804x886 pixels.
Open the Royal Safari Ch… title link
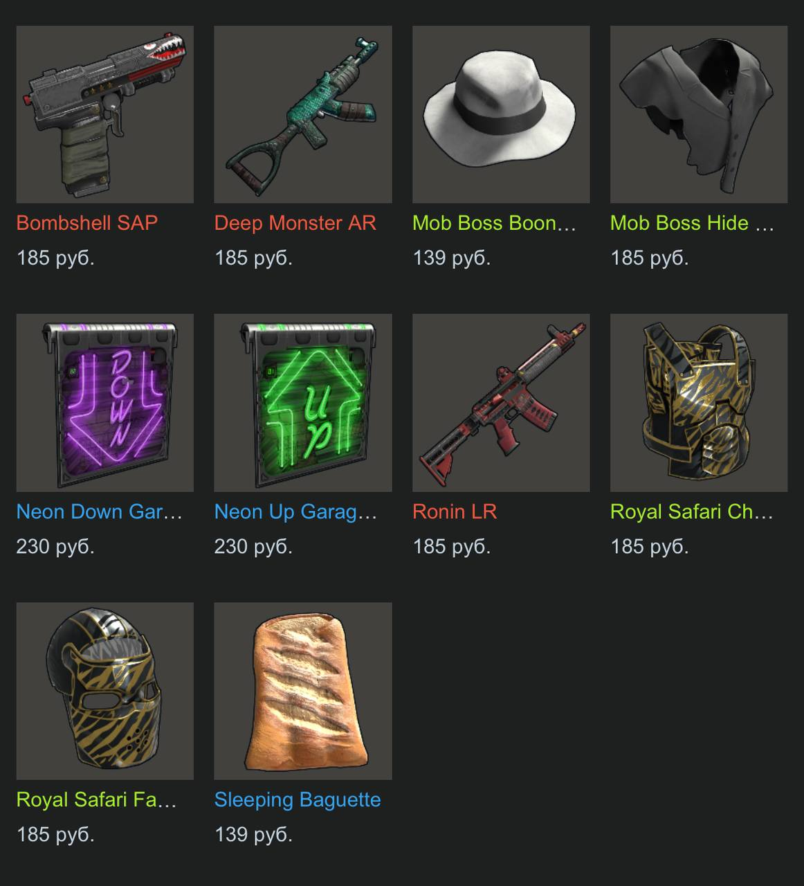click(692, 512)
